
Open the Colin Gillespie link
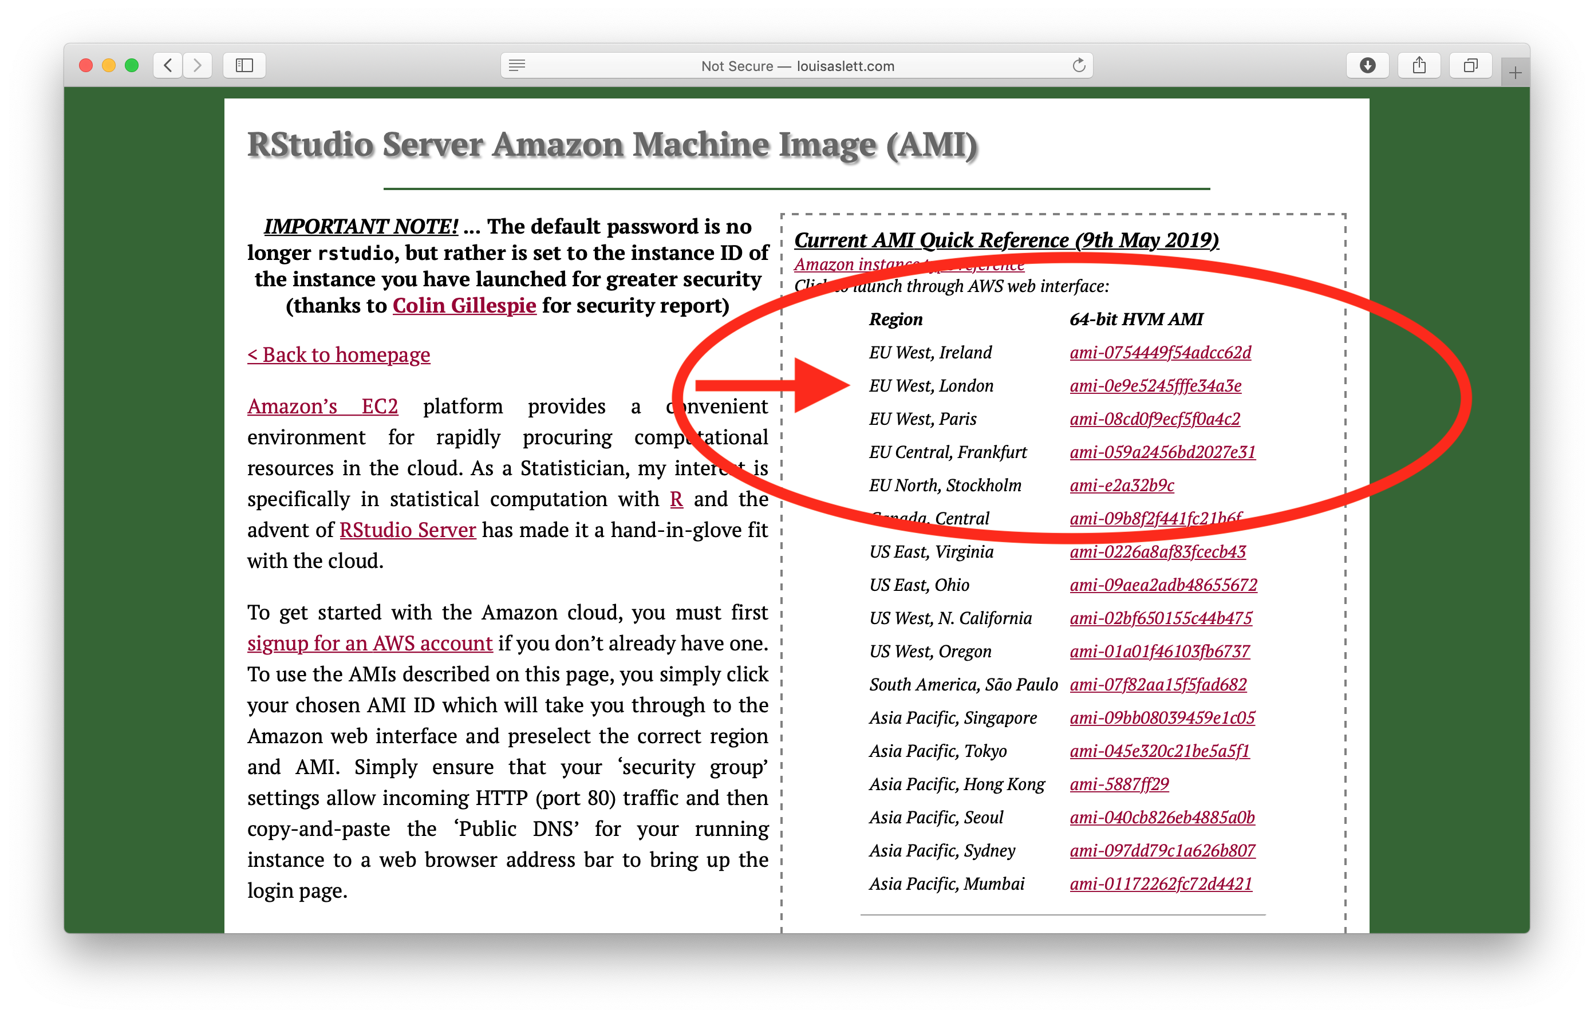pyautogui.click(x=464, y=306)
